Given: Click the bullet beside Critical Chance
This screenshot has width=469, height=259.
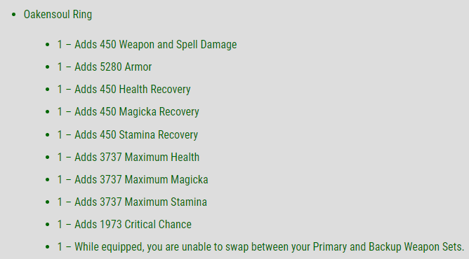Looking at the screenshot, I should (47, 225).
